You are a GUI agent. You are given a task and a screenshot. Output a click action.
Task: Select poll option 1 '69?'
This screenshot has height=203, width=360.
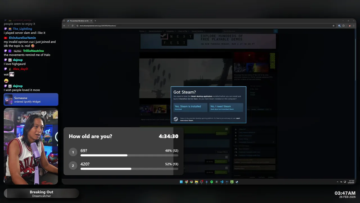coord(124,152)
